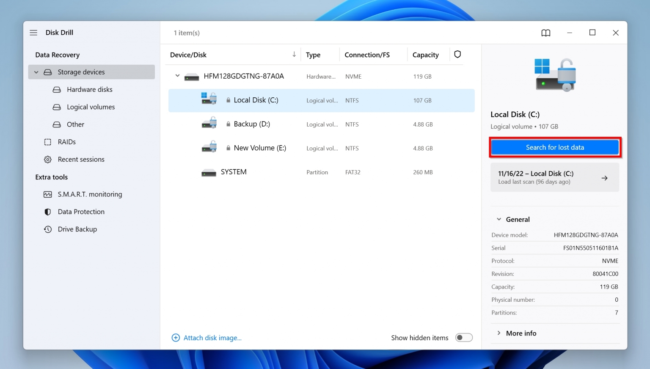Open Logical volumes in the sidebar
This screenshot has width=650, height=369.
(x=90, y=107)
